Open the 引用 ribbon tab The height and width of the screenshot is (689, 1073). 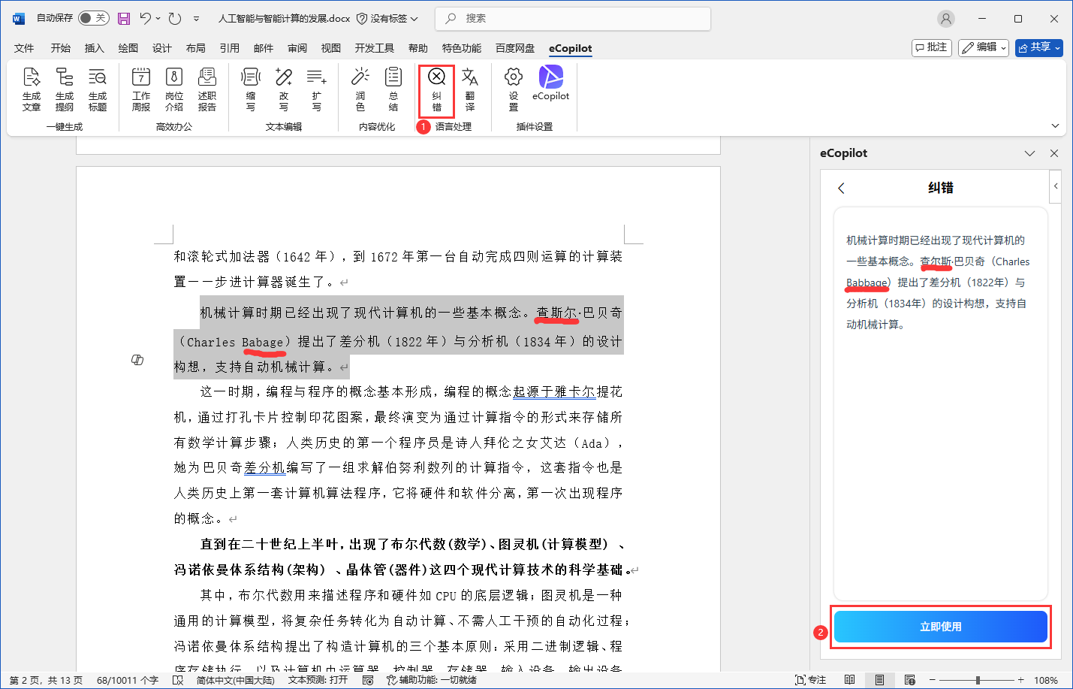229,48
